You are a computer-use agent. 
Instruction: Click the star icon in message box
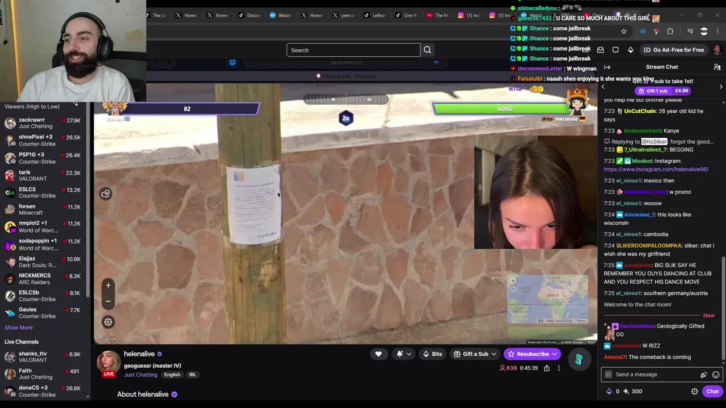[x=609, y=375]
